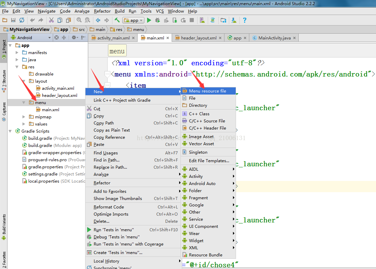The height and width of the screenshot is (269, 376).
Task: Open the Refactor menu in menu bar
Action: click(x=102, y=11)
